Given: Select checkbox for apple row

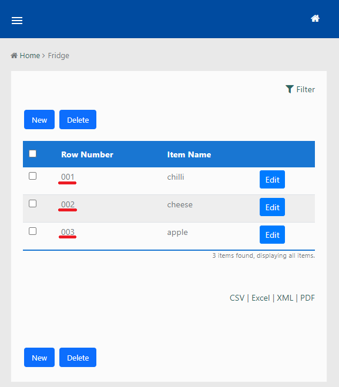Looking at the screenshot, I should coord(32,231).
